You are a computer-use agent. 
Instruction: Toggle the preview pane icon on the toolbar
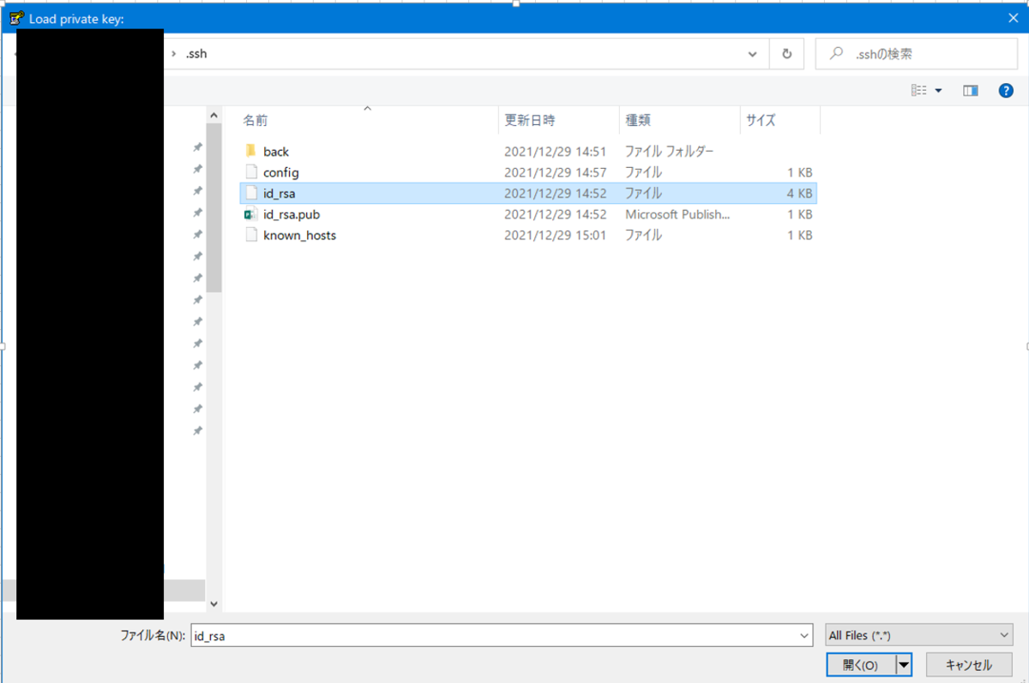click(970, 89)
